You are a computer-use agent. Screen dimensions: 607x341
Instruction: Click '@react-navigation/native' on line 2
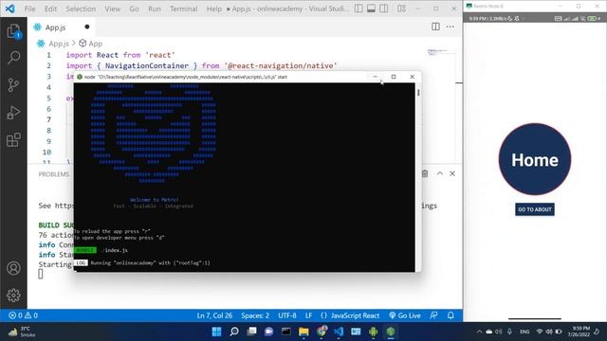tap(281, 65)
